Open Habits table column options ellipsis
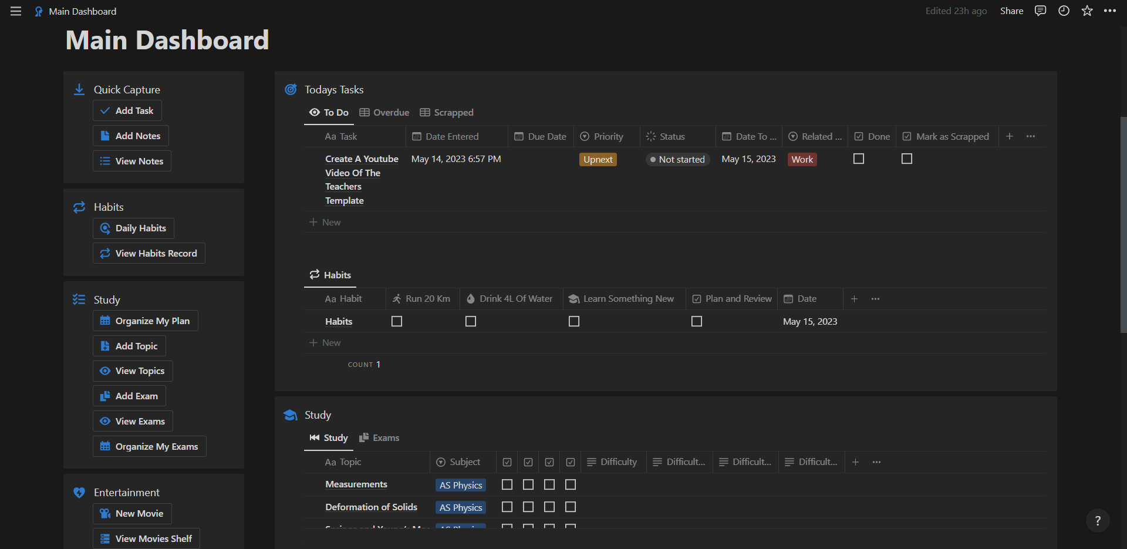Screen dimensions: 1127x549 (876, 299)
